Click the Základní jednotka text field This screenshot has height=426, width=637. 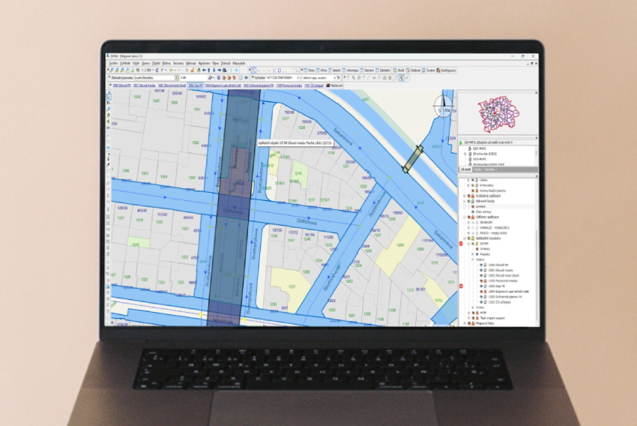point(153,77)
